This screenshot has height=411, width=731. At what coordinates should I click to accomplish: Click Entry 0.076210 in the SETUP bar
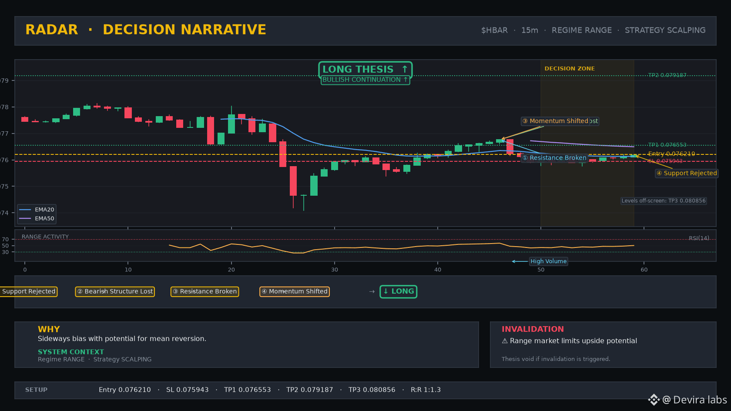point(125,390)
